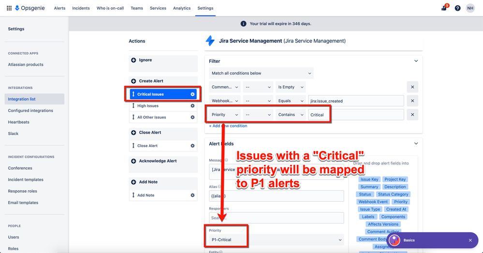Open the help question mark icon
The width and height of the screenshot is (483, 253).
(x=458, y=8)
